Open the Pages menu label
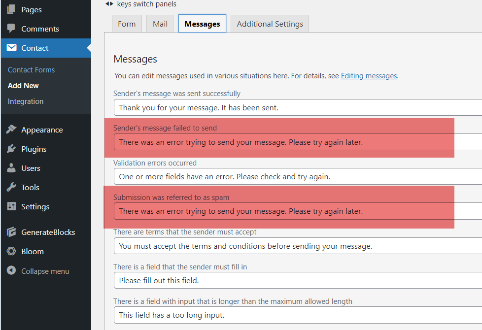The height and width of the screenshot is (330, 482). [32, 9]
